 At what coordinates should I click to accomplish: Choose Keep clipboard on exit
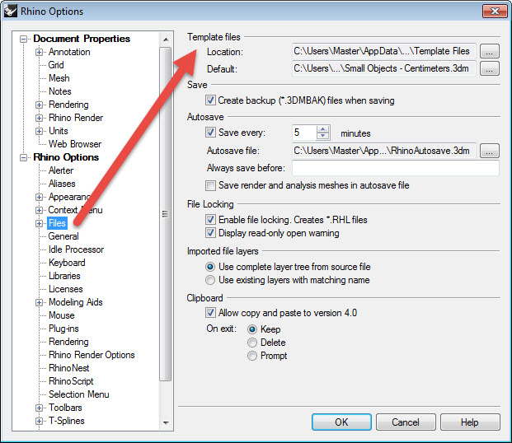[x=252, y=329]
